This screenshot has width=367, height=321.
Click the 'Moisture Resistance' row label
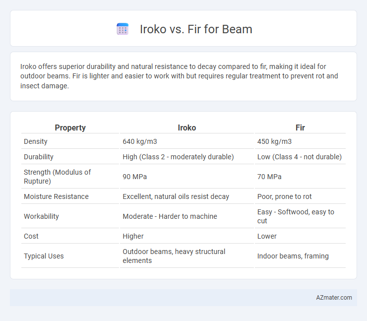56,196
